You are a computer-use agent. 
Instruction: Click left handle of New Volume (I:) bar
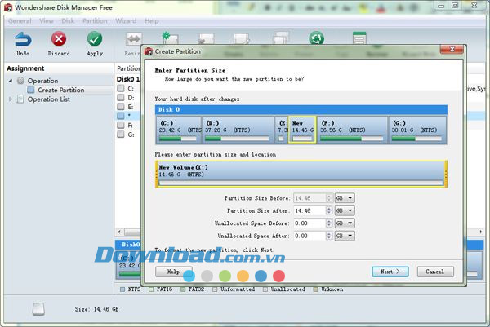(x=157, y=175)
